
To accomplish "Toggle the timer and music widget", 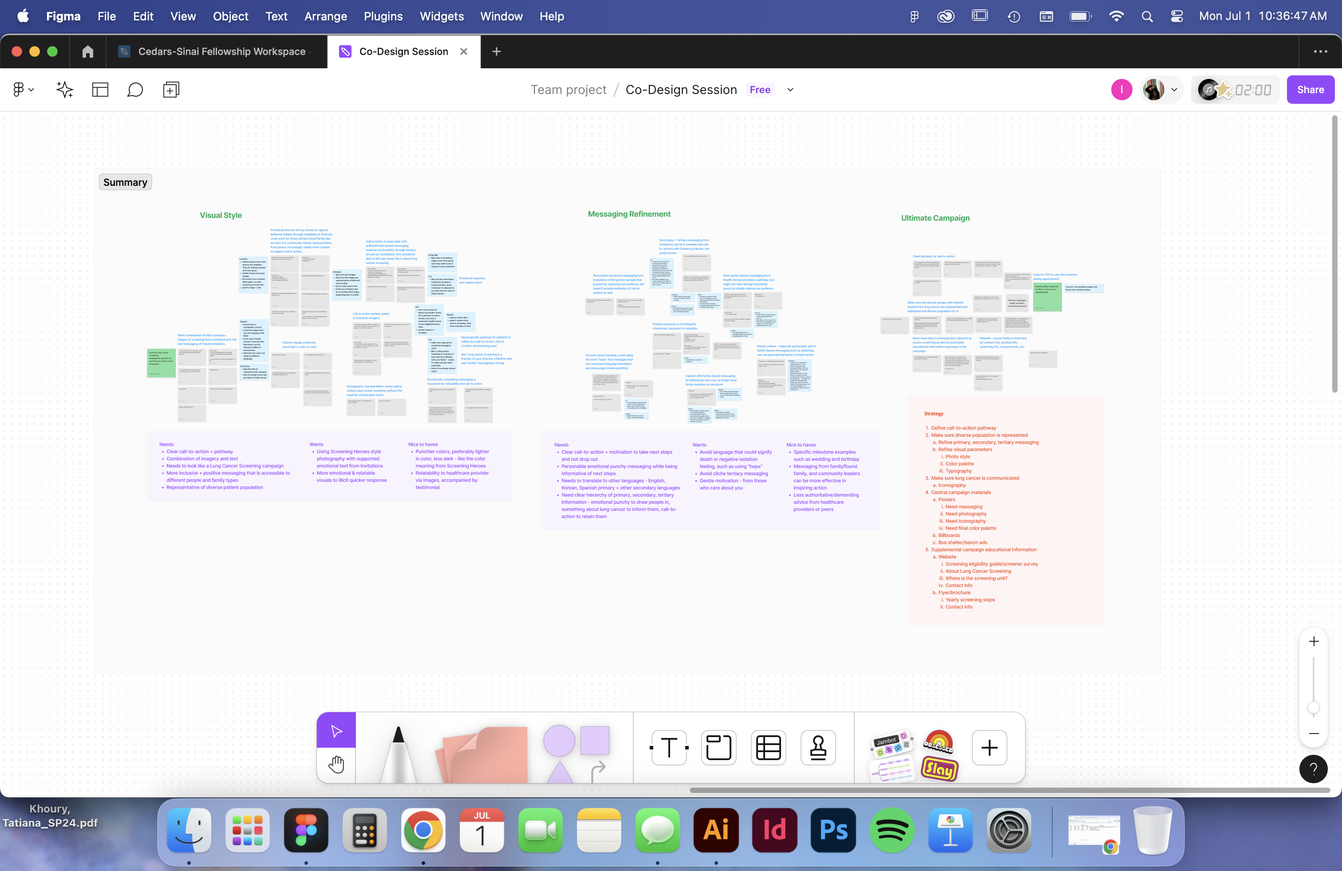I will (x=1235, y=90).
